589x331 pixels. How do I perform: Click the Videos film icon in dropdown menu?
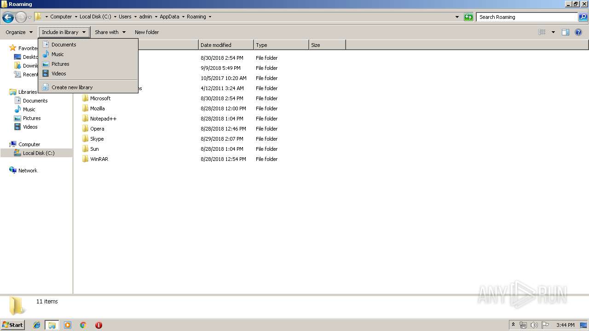click(x=46, y=74)
